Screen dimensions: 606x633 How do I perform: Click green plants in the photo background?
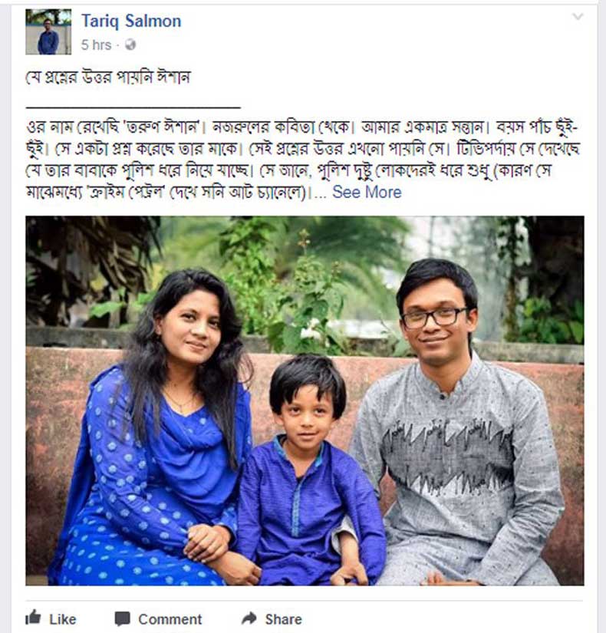tap(282, 282)
